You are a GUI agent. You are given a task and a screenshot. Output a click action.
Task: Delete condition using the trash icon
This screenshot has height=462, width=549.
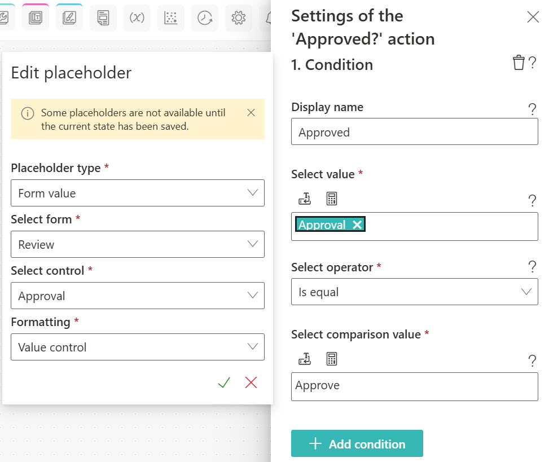(x=518, y=63)
